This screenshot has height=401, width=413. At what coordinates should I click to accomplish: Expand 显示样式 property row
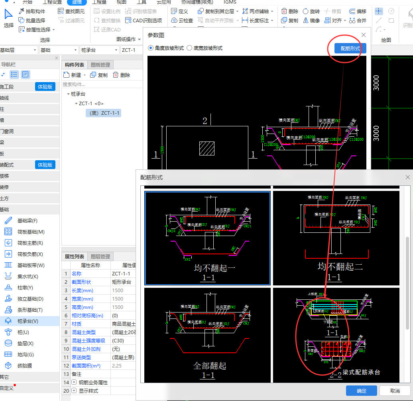click(x=74, y=391)
